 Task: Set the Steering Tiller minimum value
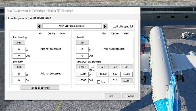103,67
